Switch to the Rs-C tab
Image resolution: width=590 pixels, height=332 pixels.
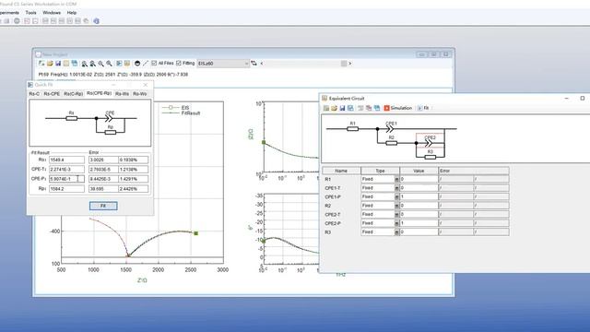tap(34, 94)
